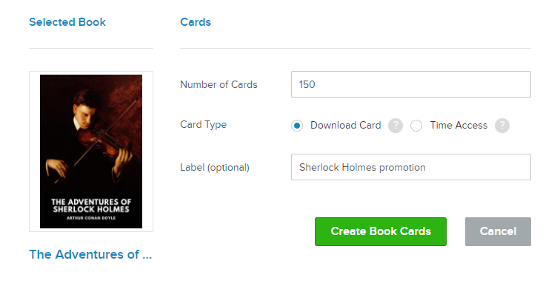Click the "Card Type" row label
560x286 pixels.
203,125
